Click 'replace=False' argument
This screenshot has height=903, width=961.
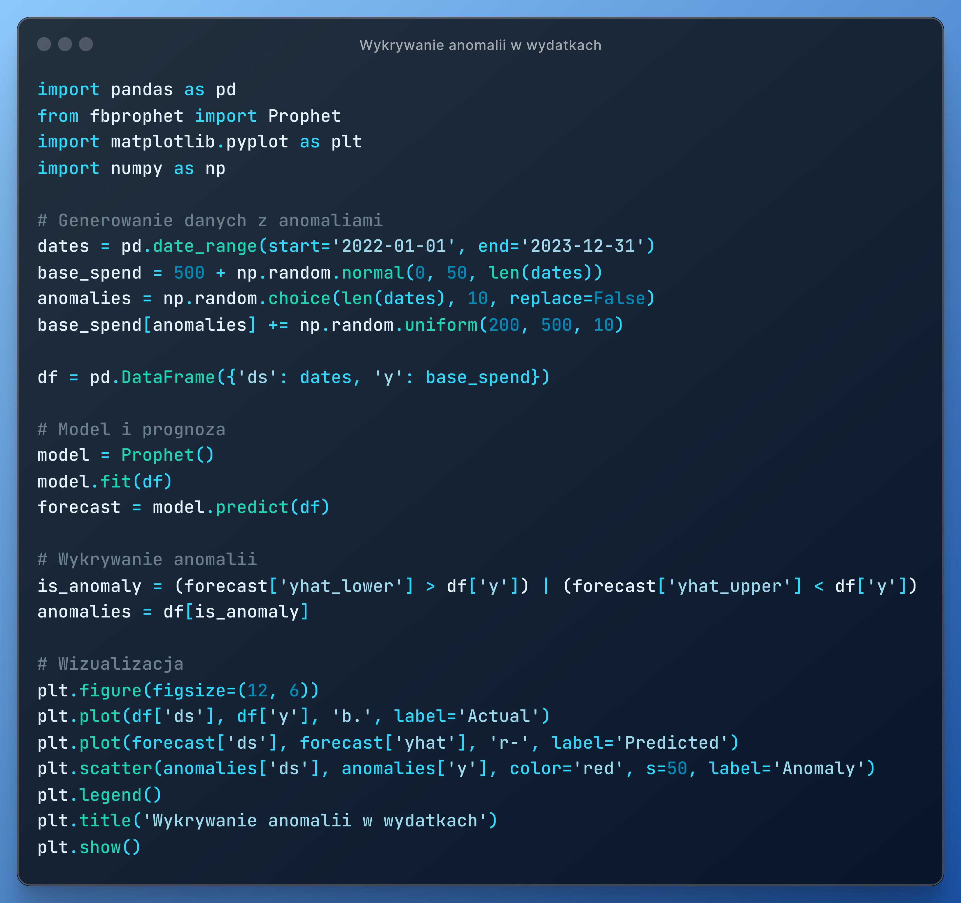pyautogui.click(x=577, y=298)
